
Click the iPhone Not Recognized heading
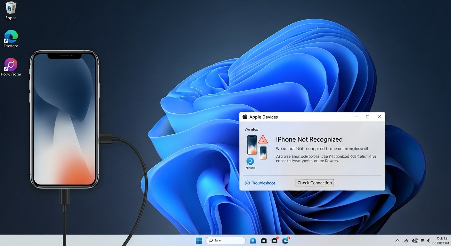[309, 139]
